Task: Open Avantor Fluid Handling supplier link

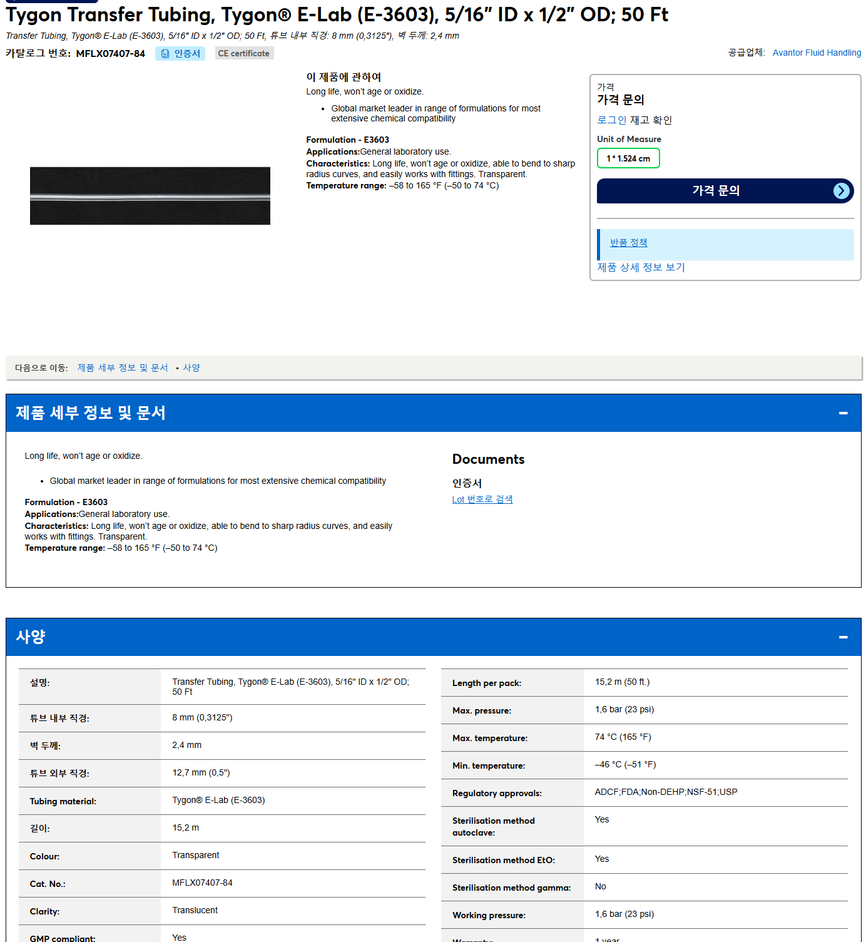Action: [x=817, y=53]
